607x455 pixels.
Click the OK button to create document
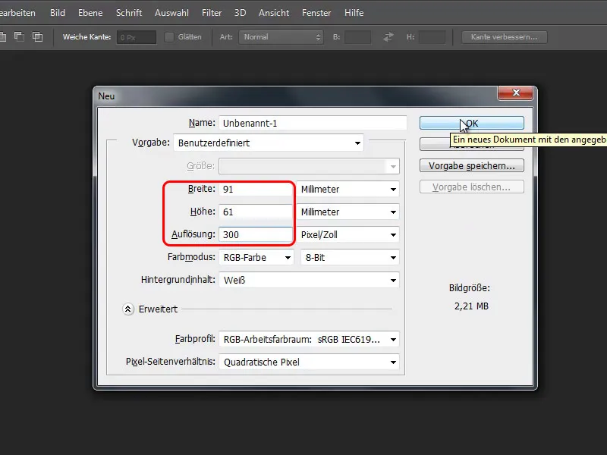[x=472, y=122]
